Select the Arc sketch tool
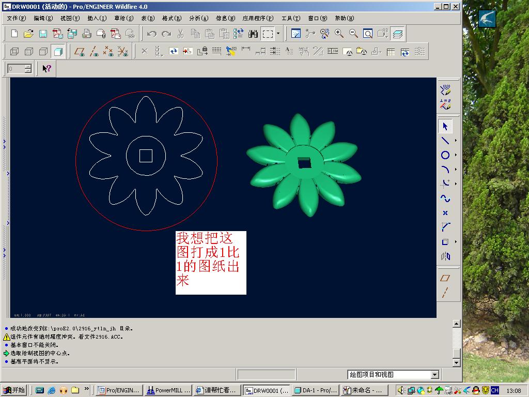Image resolution: width=529 pixels, height=397 pixels. pyautogui.click(x=445, y=170)
